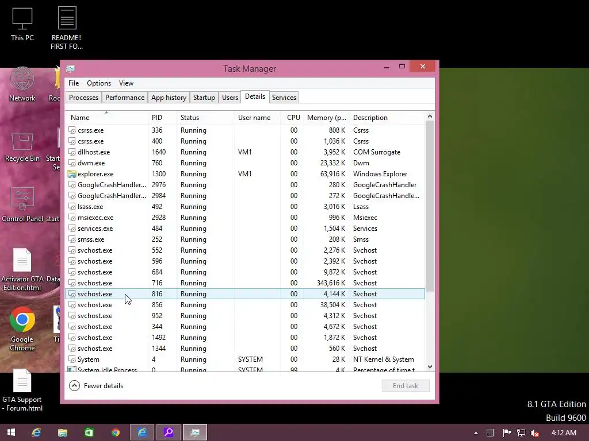
Task: Switch to the Processes tab
Action: tap(83, 98)
